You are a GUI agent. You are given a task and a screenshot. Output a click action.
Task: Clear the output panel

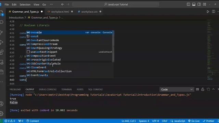(197, 89)
